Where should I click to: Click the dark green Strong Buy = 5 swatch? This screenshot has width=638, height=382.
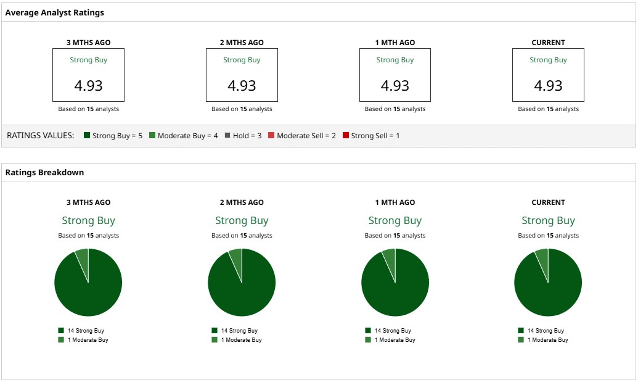[x=87, y=135]
